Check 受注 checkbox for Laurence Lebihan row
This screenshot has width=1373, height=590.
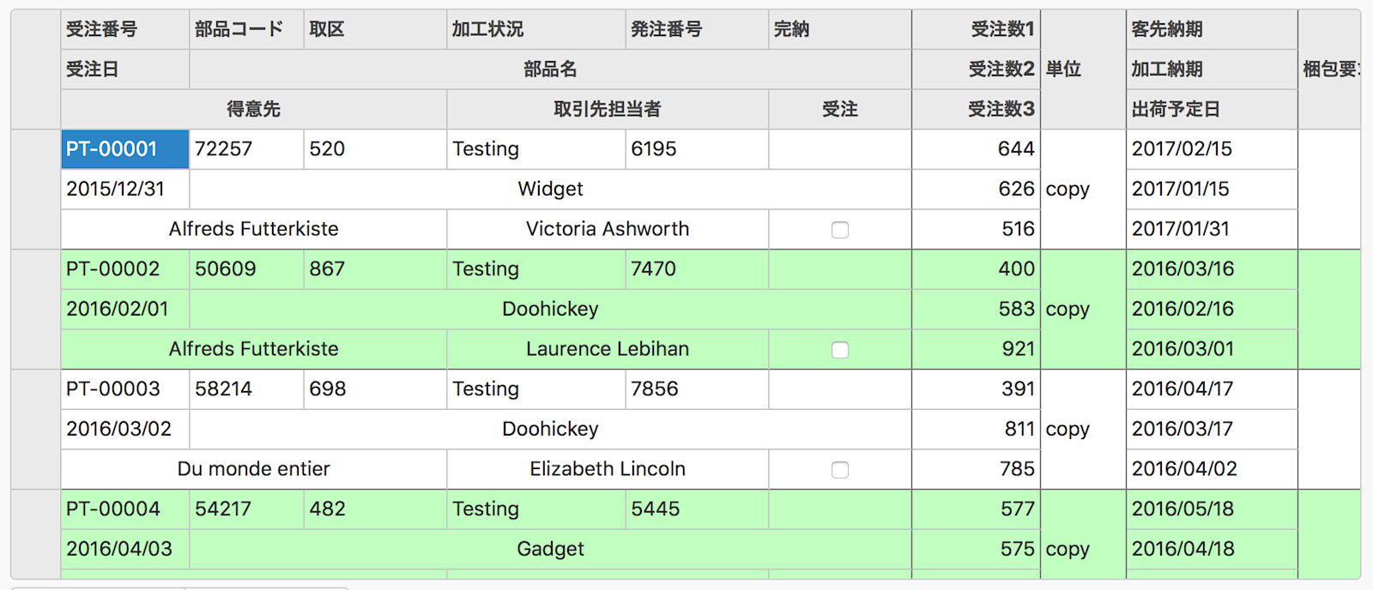pyautogui.click(x=840, y=350)
